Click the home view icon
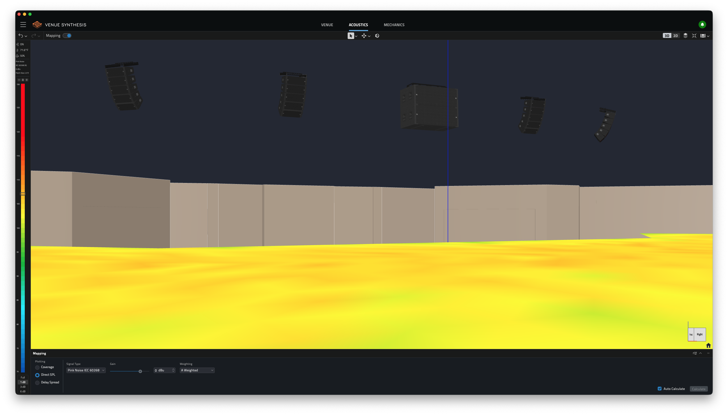 pyautogui.click(x=708, y=346)
